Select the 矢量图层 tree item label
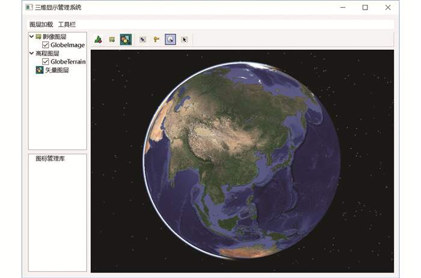 (x=57, y=70)
